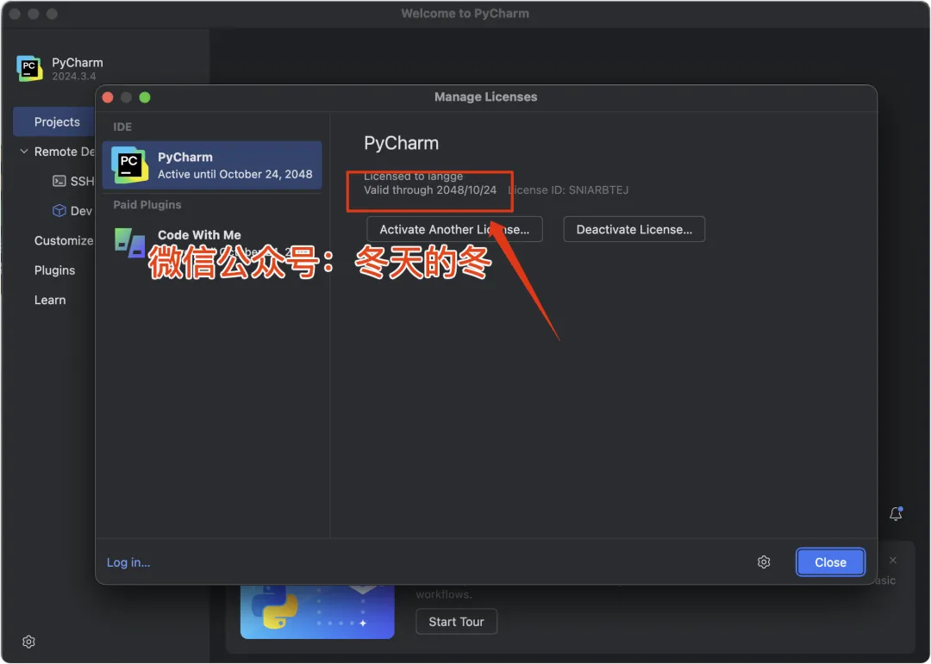Click the Log in link

point(128,562)
